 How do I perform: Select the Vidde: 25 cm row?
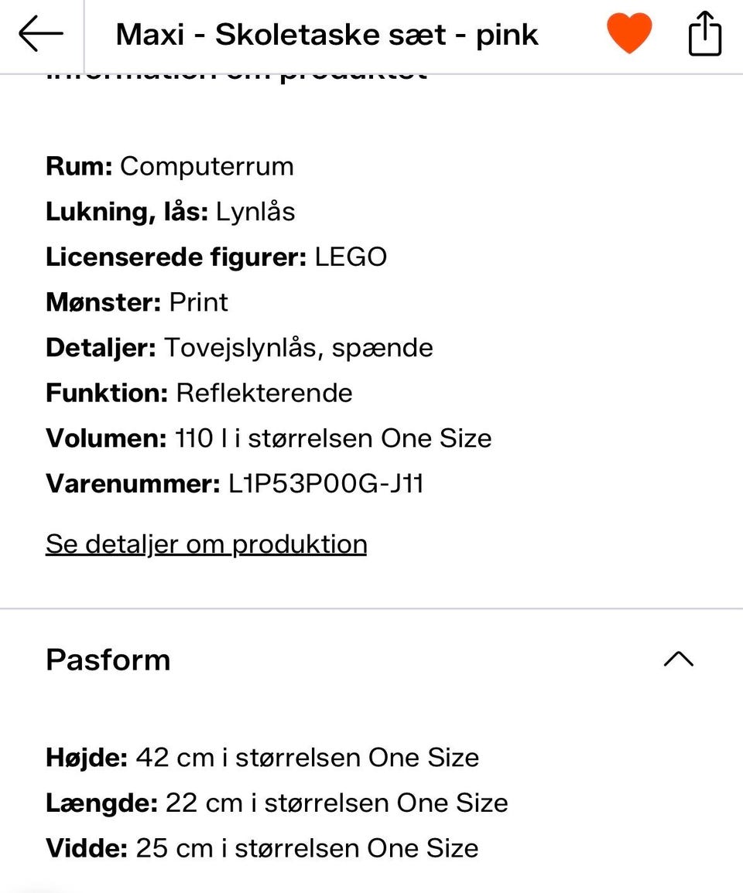pos(262,849)
